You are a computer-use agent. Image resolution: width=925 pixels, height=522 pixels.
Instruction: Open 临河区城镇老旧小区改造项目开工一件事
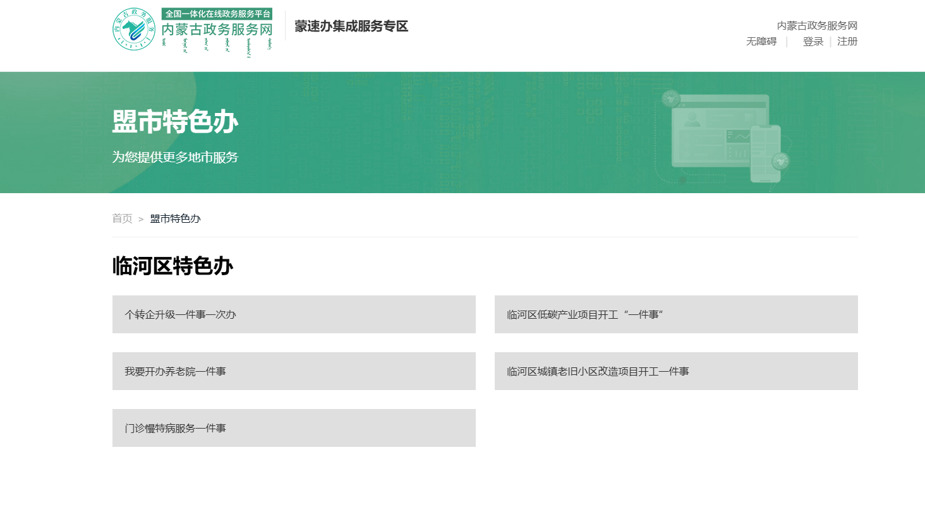coord(676,371)
